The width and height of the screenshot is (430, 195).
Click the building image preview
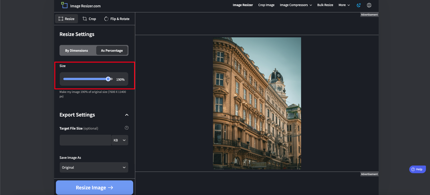(257, 103)
